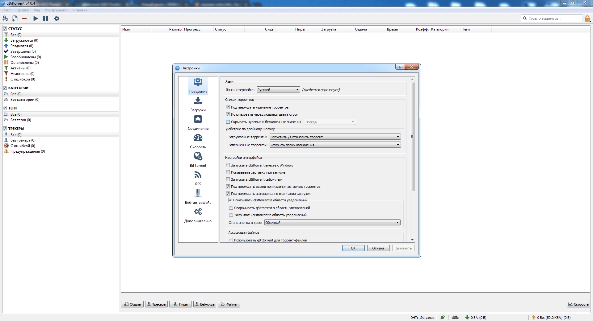Select the Поведение settings section icon
Viewport: 593px width, 321px height.
(198, 86)
